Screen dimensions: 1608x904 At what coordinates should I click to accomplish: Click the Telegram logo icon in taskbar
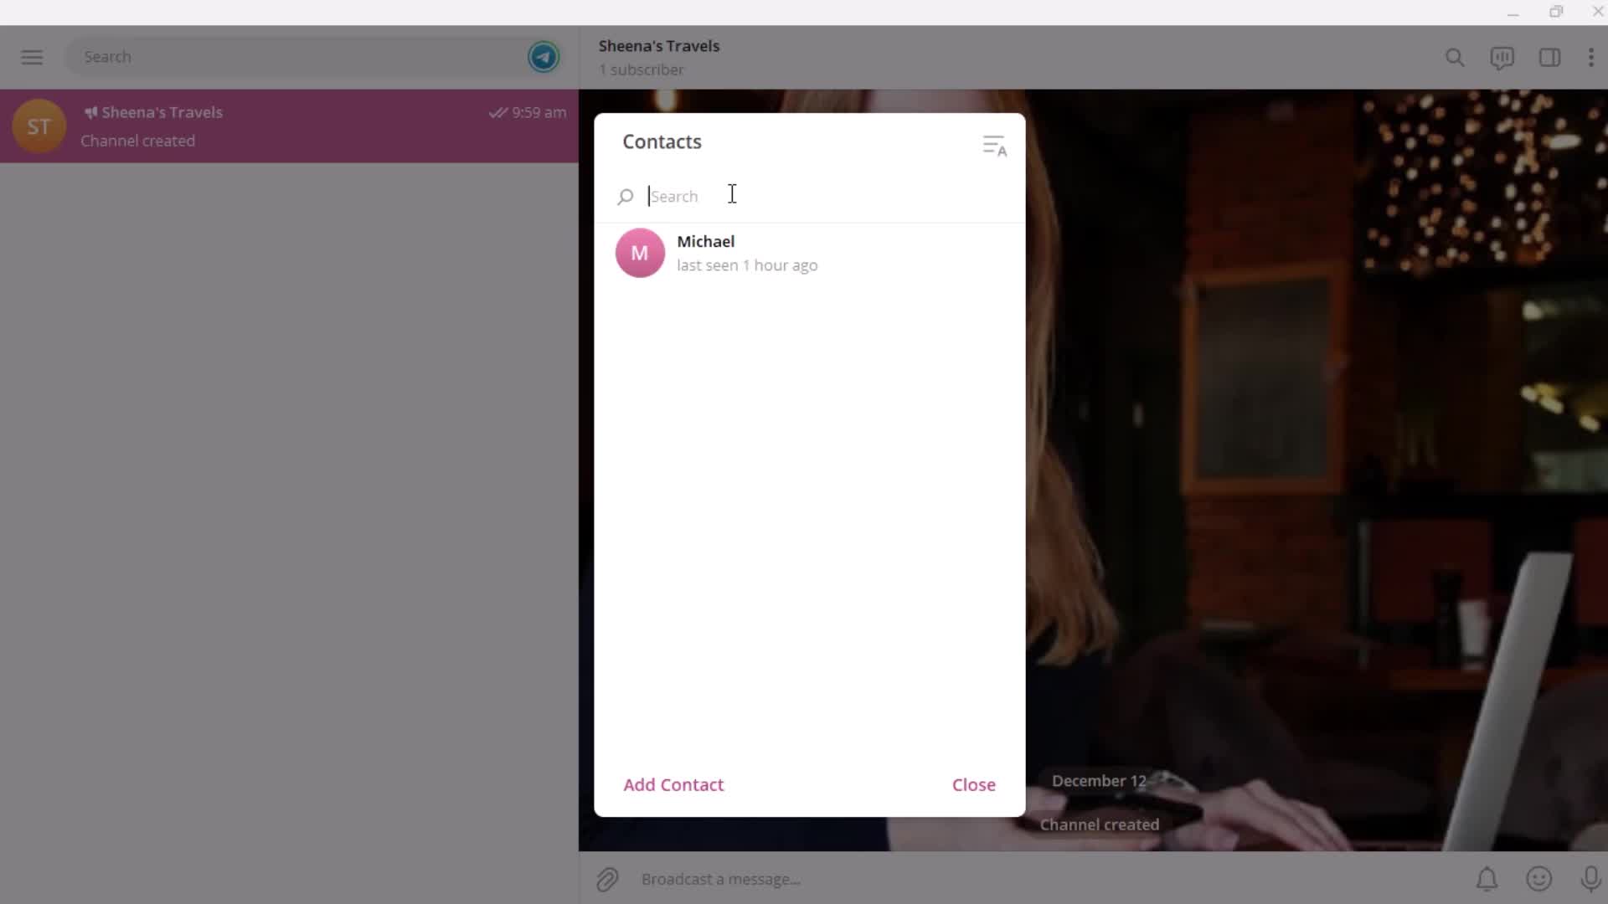[x=544, y=56]
